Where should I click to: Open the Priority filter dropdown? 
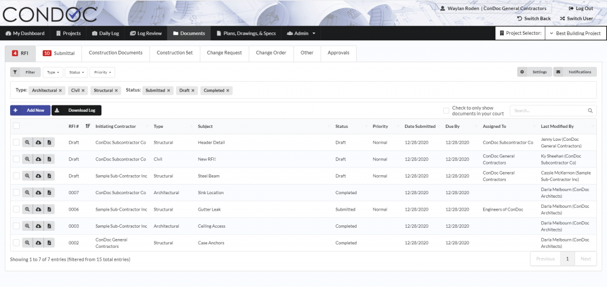(102, 72)
